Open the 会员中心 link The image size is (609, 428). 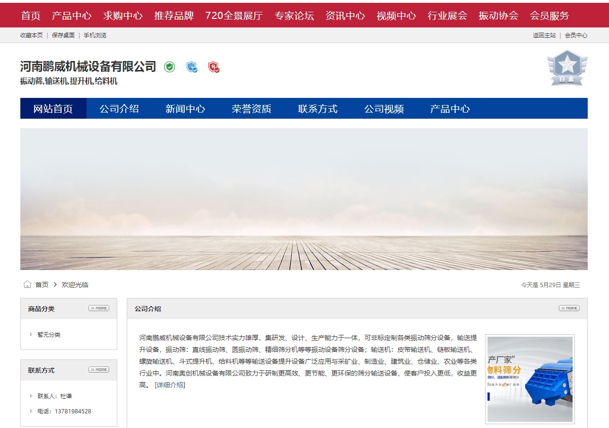click(576, 35)
